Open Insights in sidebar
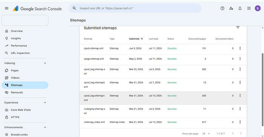264x137 pixels. (16, 38)
